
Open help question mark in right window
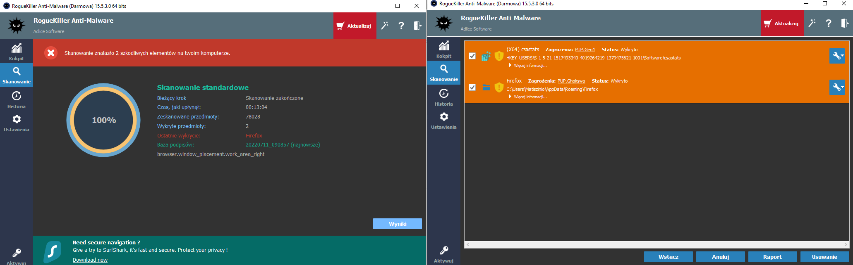coord(829,23)
